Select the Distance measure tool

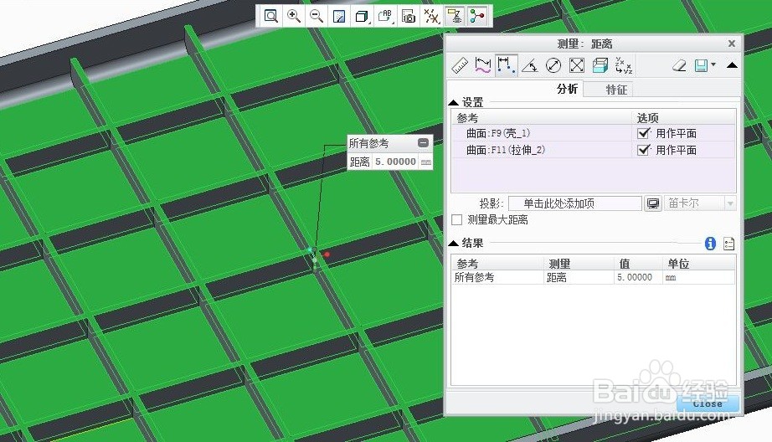click(x=506, y=65)
